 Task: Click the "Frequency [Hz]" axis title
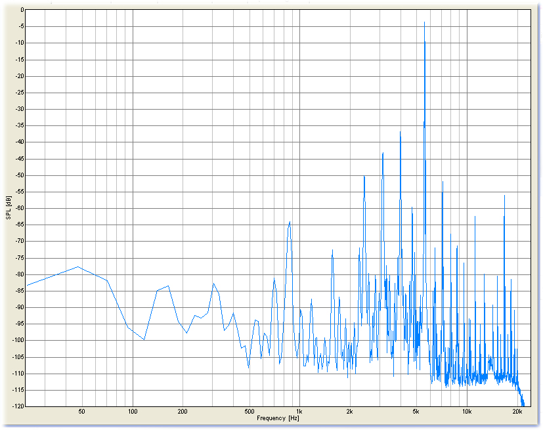[x=278, y=418]
